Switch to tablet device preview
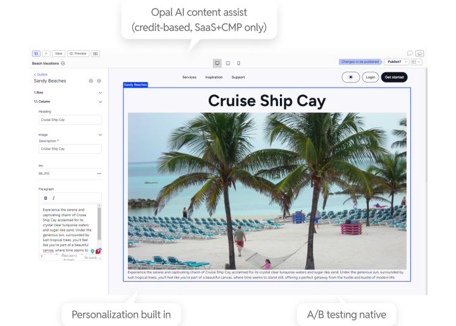Image resolution: width=456 pixels, height=326 pixels. click(x=228, y=63)
